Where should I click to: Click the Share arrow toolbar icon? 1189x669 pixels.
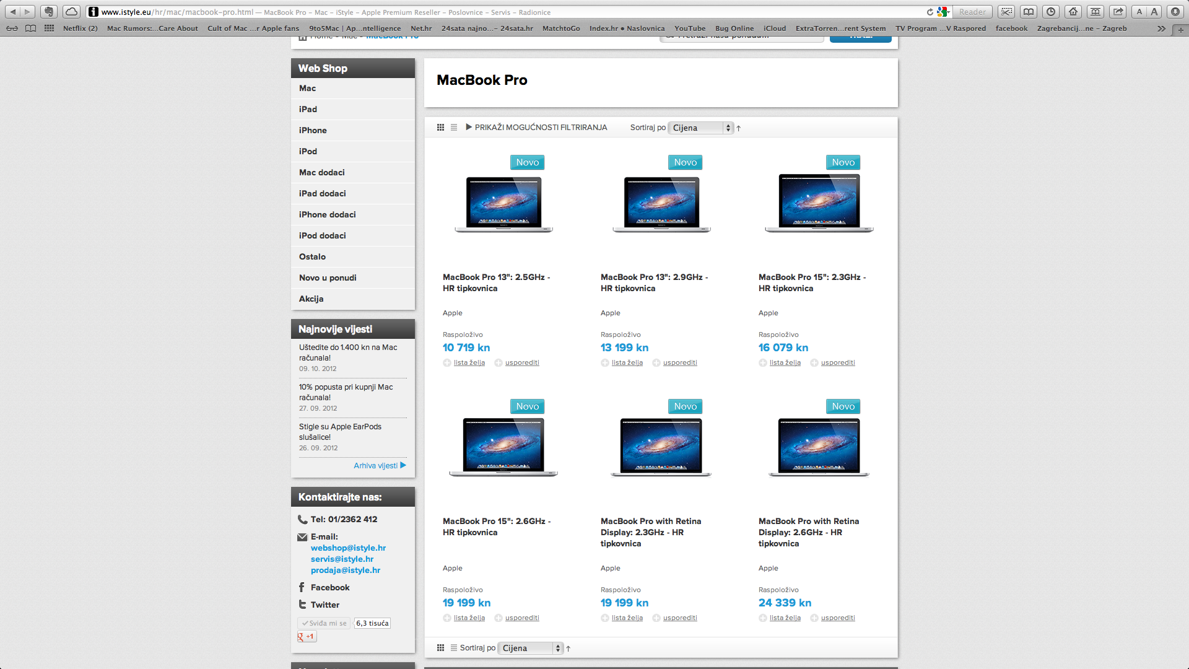point(1118,12)
